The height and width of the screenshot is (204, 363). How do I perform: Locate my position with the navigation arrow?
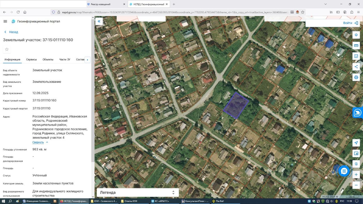point(356,143)
